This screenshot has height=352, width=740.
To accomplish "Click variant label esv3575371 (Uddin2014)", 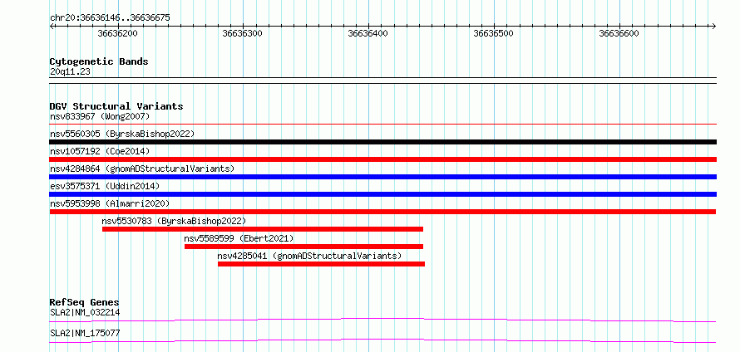I will [105, 186].
